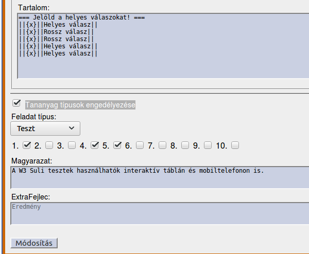Check answer checkbox number 3
The image size is (309, 254).
(72, 145)
